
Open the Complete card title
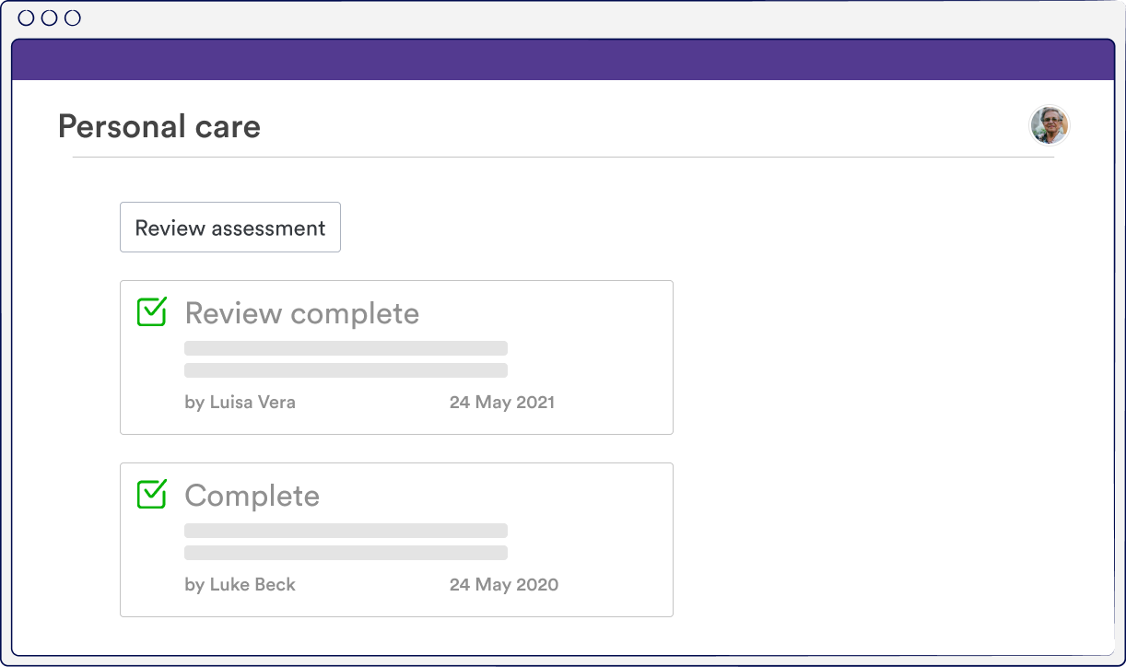point(252,496)
